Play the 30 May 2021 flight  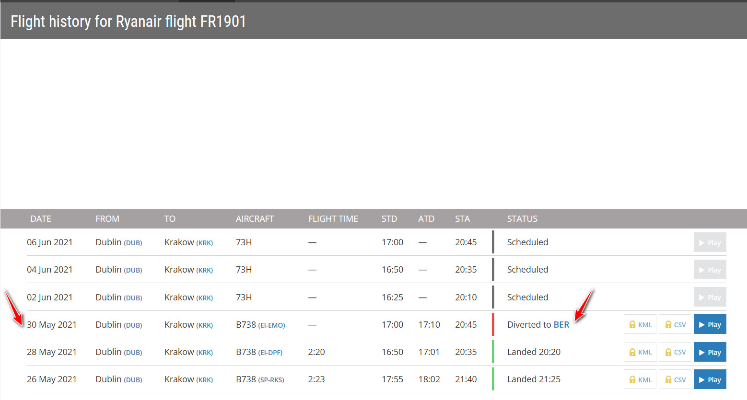point(710,324)
